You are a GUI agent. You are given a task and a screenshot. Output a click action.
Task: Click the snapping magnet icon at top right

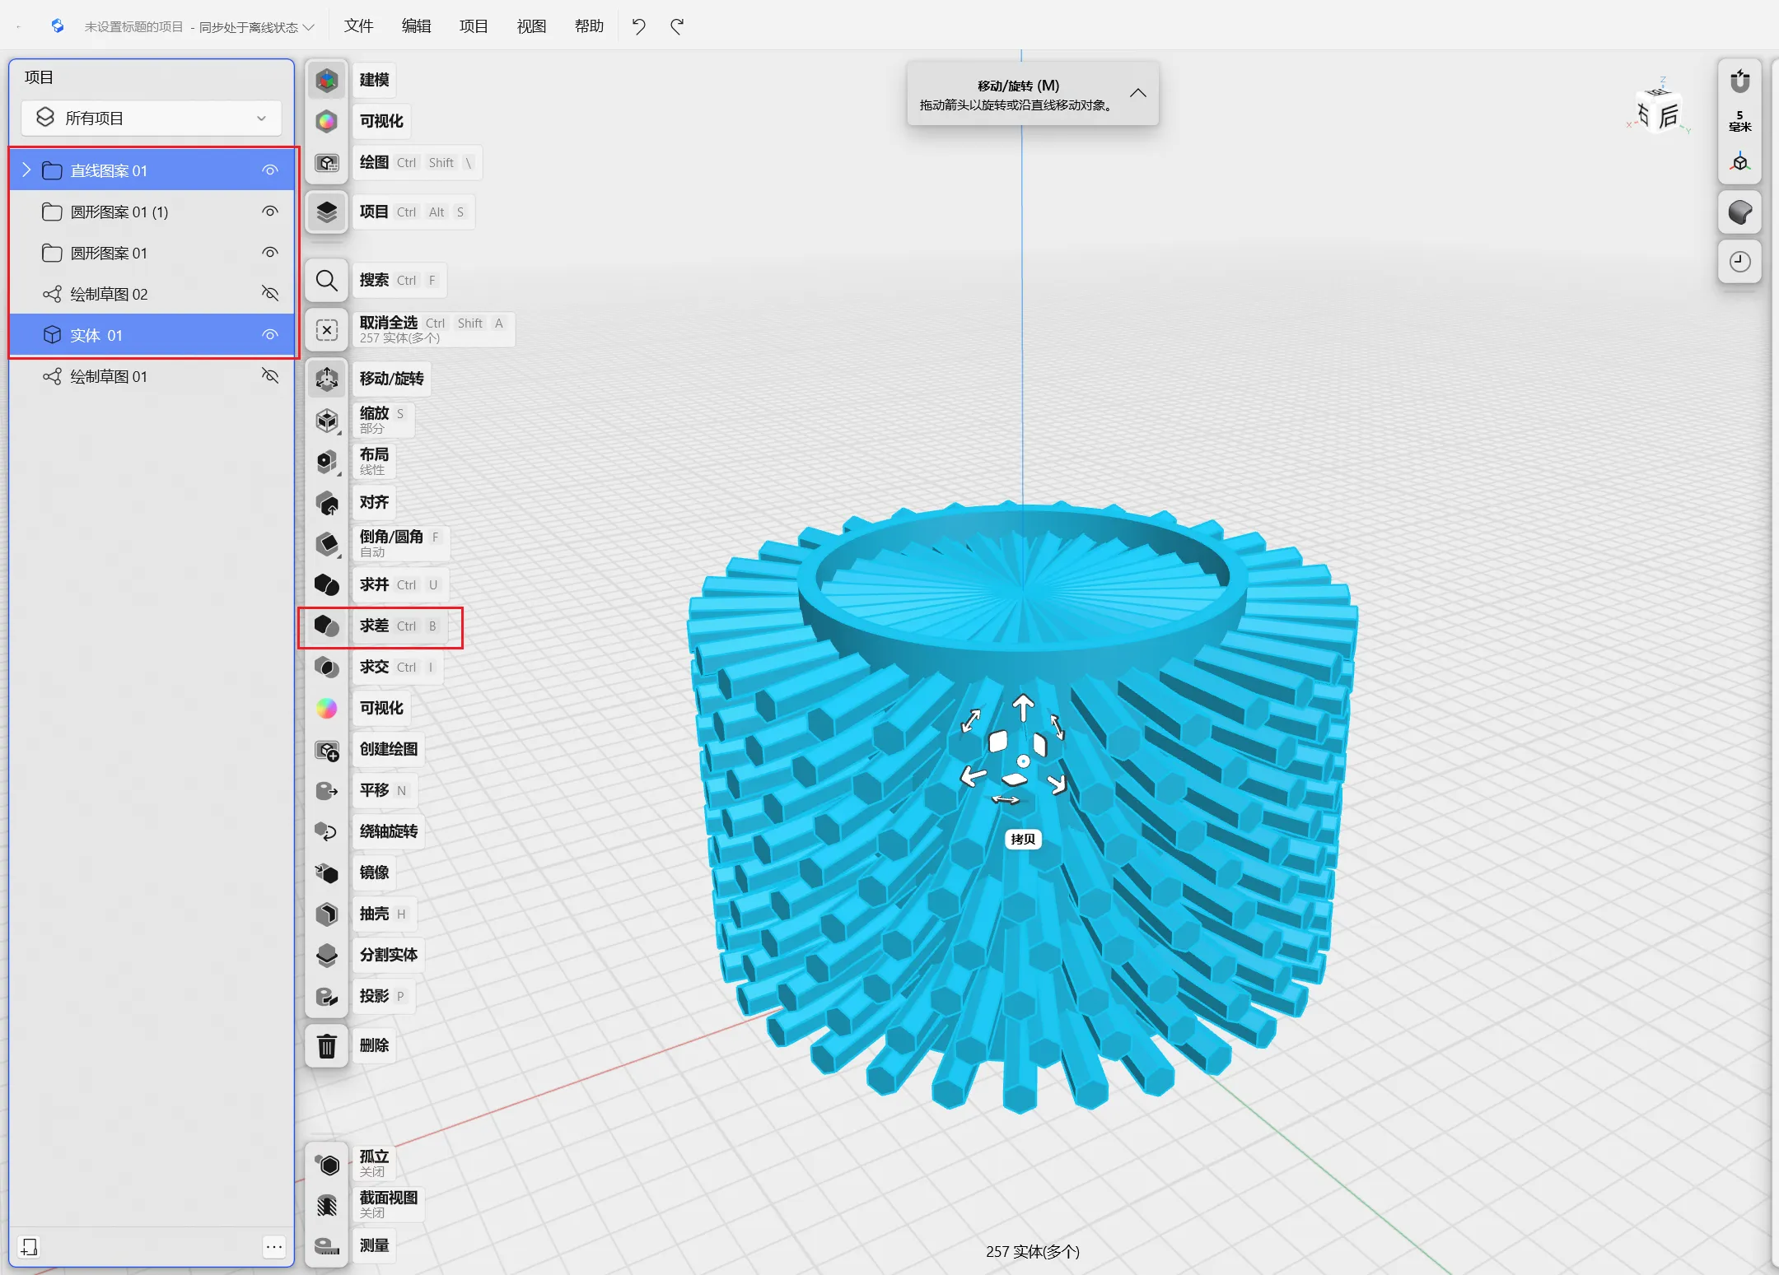1739,81
